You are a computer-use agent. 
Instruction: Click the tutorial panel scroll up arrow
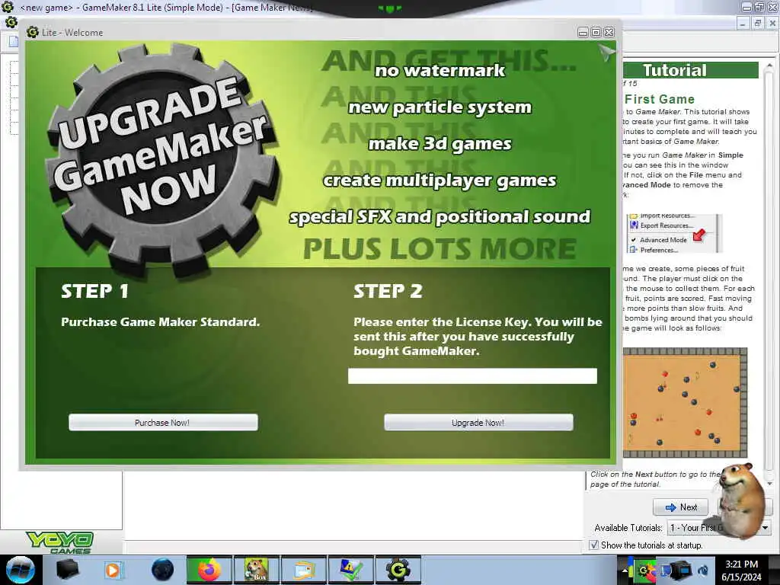tap(769, 66)
